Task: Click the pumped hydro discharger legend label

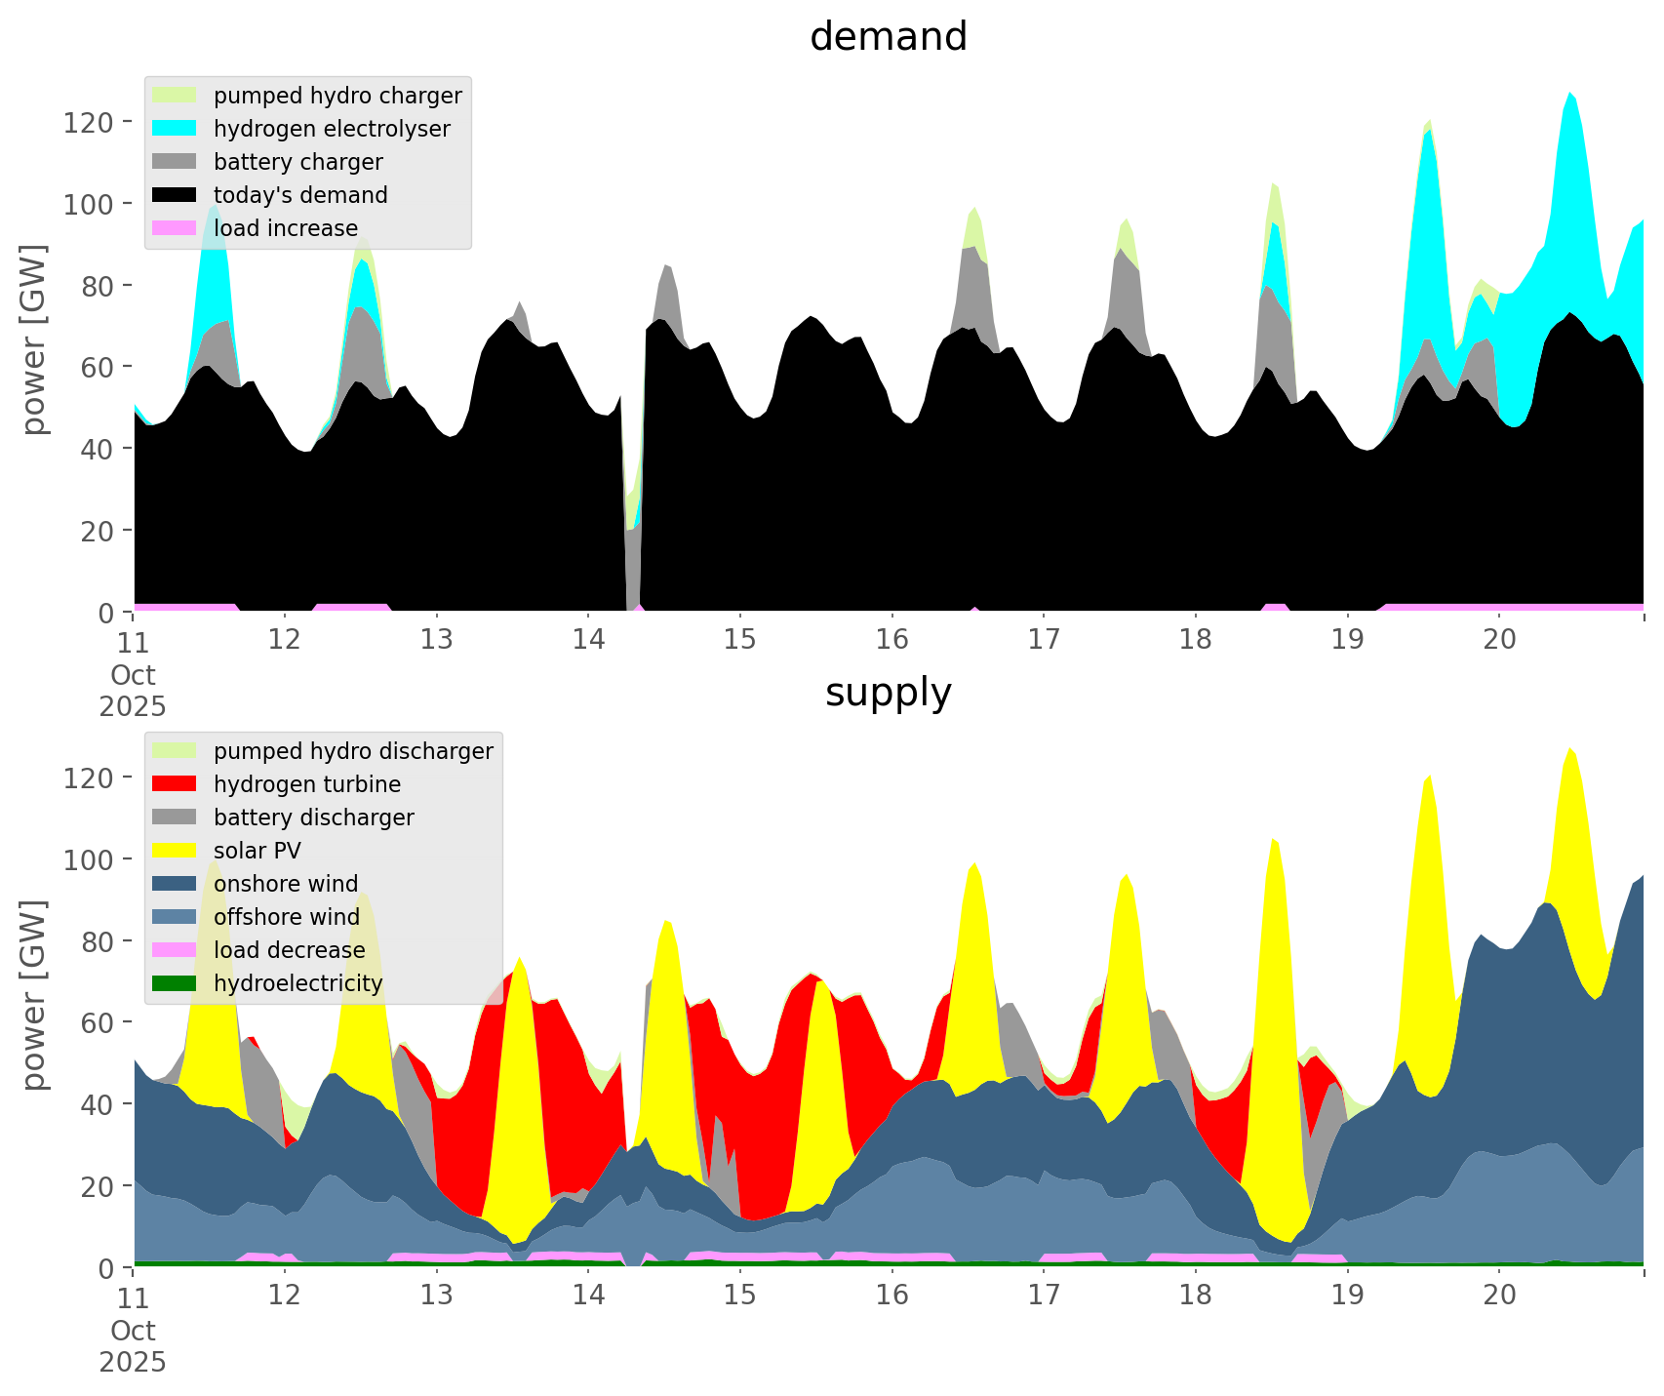Action: coord(353,751)
